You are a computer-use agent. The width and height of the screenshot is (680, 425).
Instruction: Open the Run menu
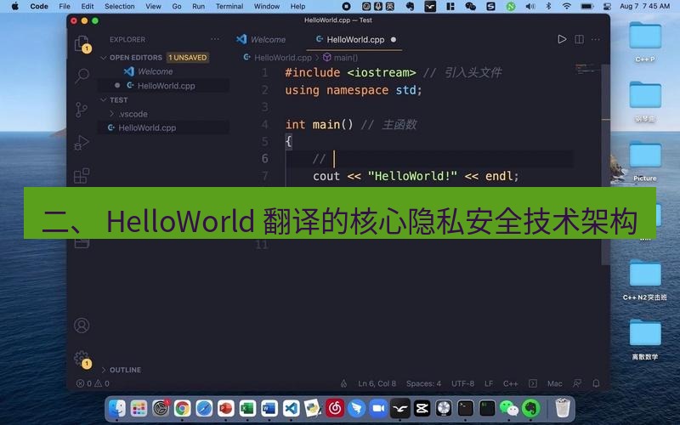199,7
